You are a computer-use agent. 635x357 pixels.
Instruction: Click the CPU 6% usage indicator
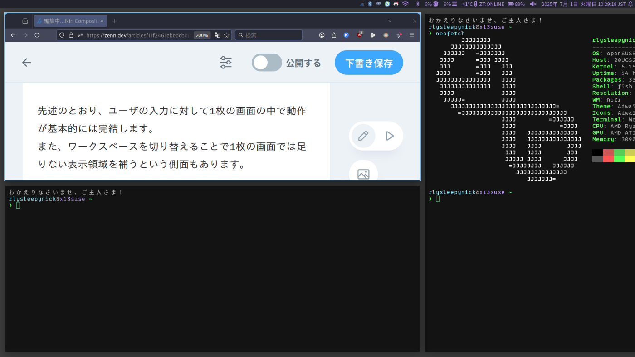(431, 4)
